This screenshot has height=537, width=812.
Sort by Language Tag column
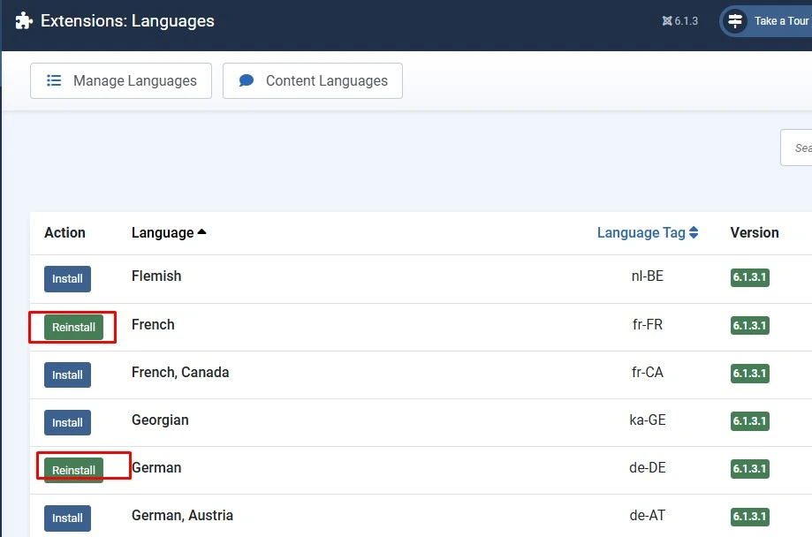(648, 233)
